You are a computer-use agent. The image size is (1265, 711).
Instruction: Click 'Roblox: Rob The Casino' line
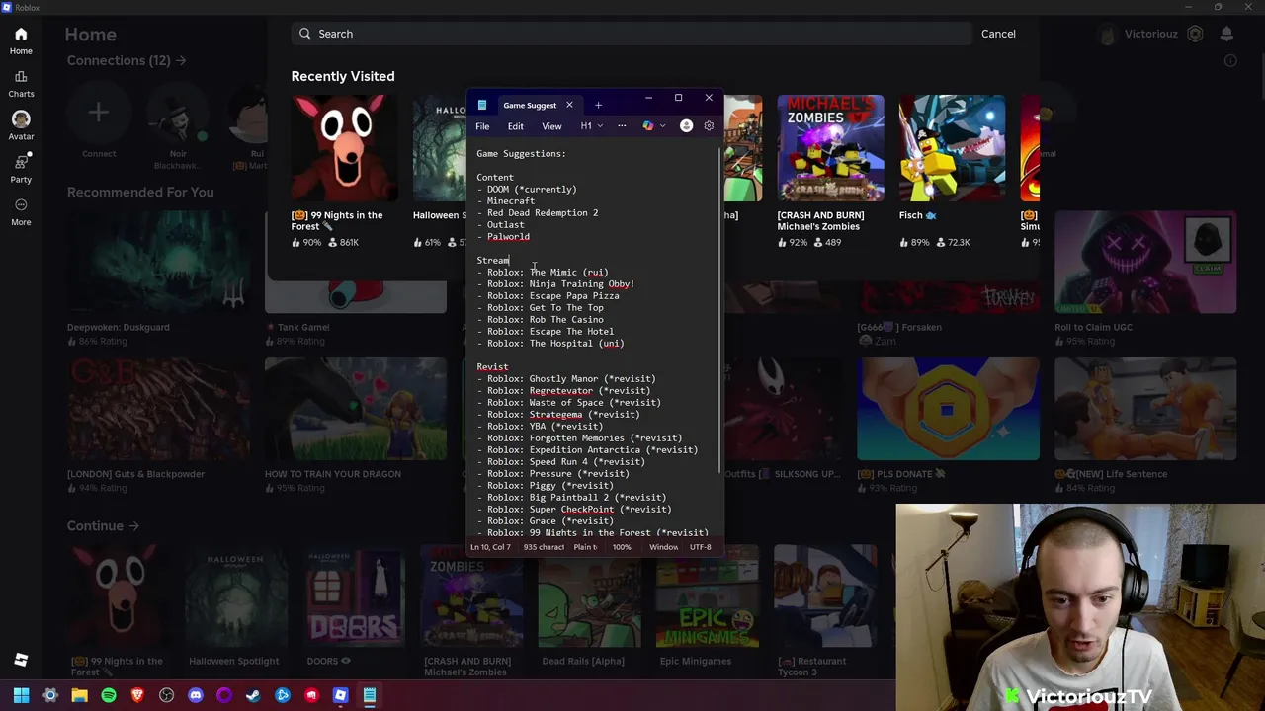coord(541,319)
